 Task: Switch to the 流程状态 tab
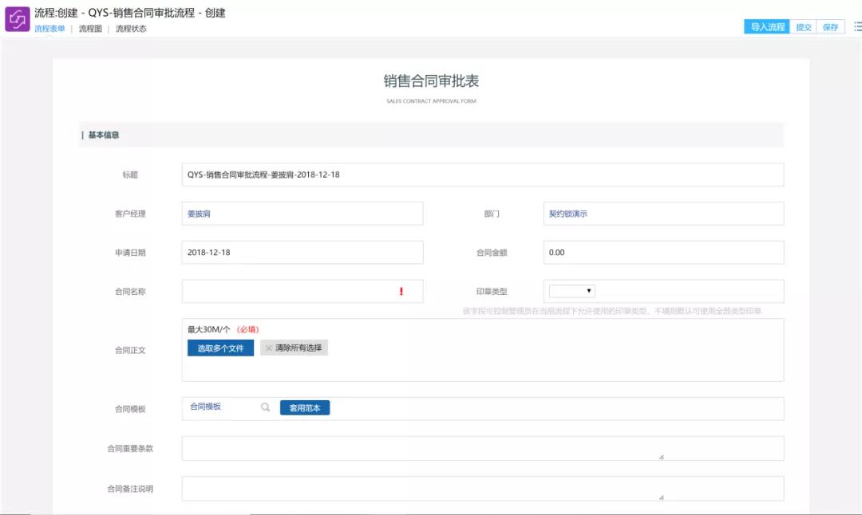click(131, 29)
